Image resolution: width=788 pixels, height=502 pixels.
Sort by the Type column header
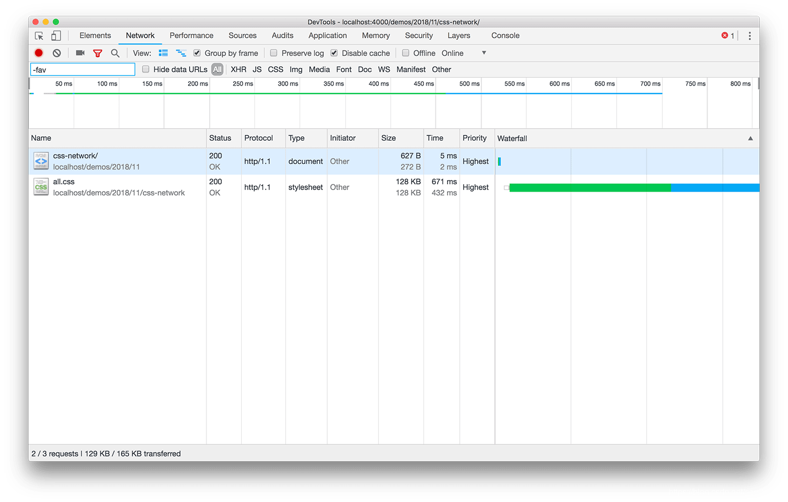pyautogui.click(x=306, y=138)
